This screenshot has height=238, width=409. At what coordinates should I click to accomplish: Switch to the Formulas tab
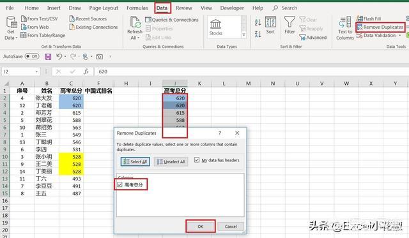pyautogui.click(x=137, y=8)
